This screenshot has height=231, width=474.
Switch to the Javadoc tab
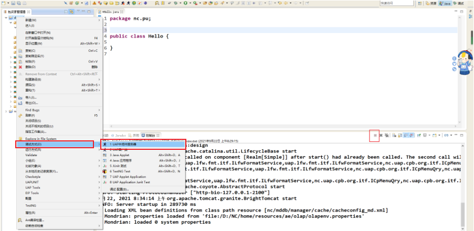coord(118,135)
